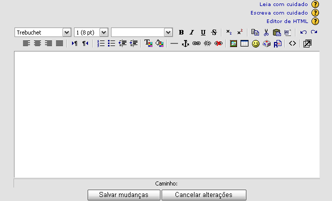
Task: Align text left
Action: pyautogui.click(x=26, y=43)
